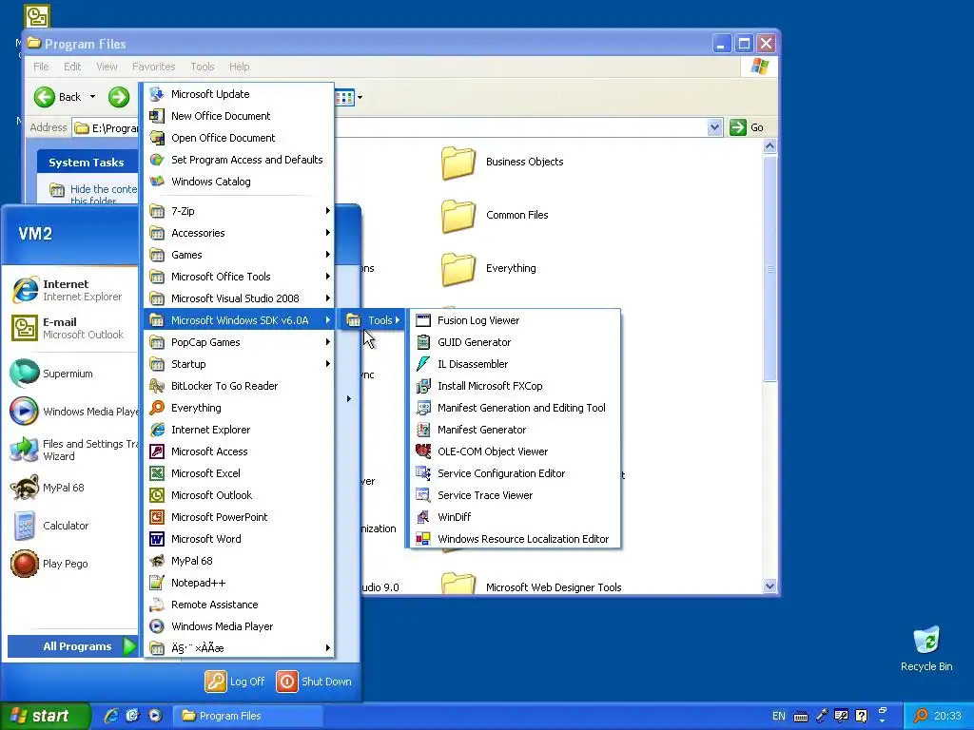Image resolution: width=974 pixels, height=730 pixels.
Task: Click the Start button on taskbar
Action: (45, 716)
